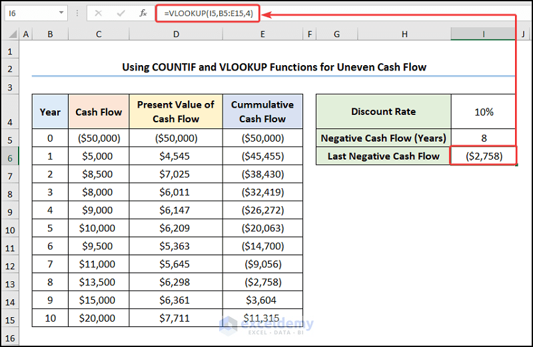Click the $8,000 cash flow cell

click(99, 192)
